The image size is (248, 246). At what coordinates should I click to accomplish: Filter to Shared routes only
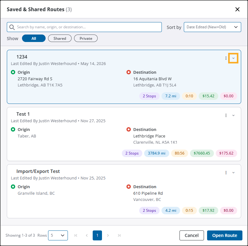60,38
